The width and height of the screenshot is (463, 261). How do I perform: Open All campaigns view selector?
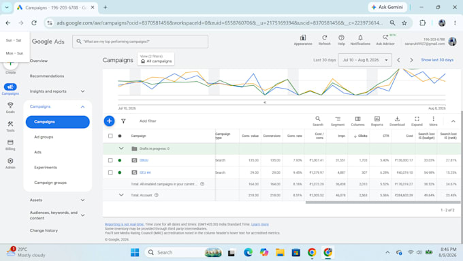click(x=156, y=59)
